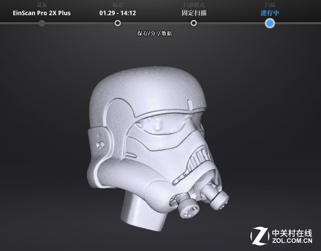Click the active blue scan step circle

point(270,24)
